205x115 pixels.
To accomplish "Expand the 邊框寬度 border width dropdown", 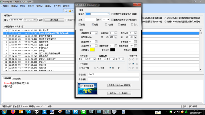I will click(x=96, y=33).
